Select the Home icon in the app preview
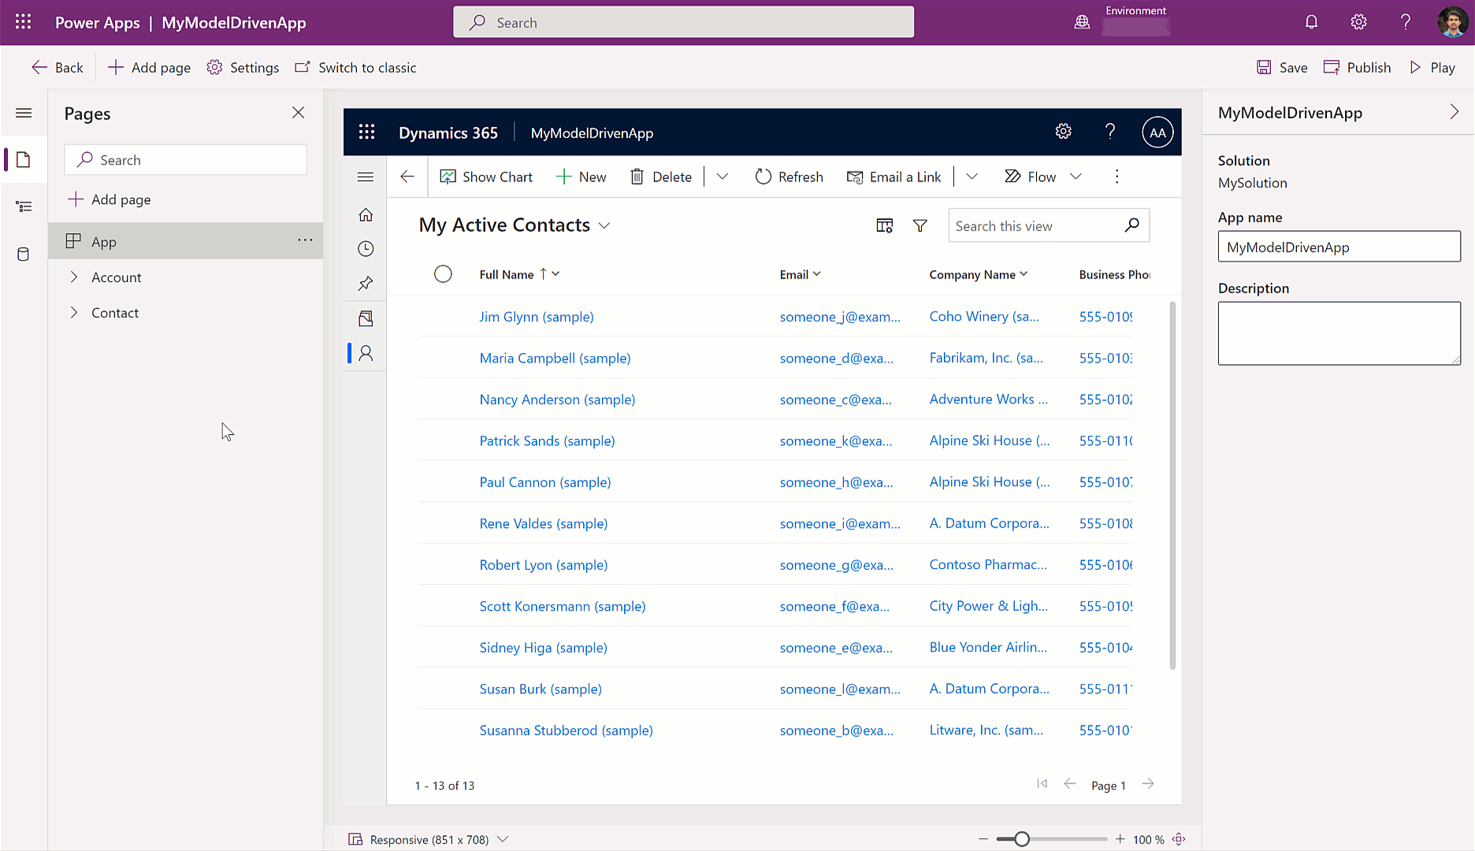 [x=366, y=214]
